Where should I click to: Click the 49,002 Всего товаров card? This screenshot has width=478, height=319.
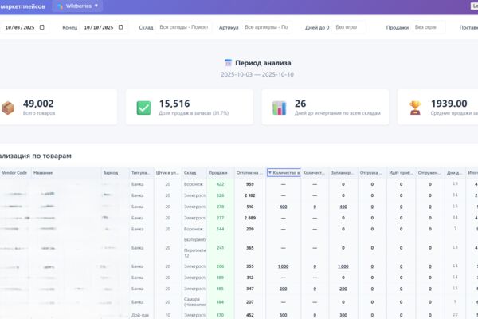tap(58, 107)
